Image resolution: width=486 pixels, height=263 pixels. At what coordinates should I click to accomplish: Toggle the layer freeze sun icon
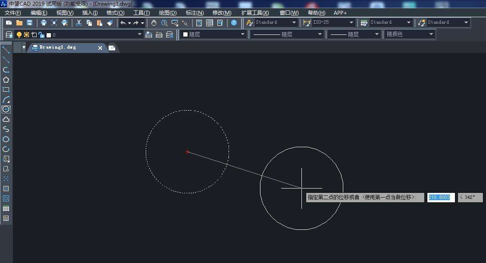click(26, 34)
